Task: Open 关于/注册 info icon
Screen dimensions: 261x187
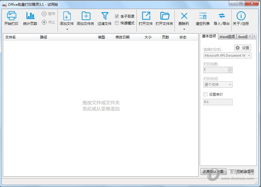Action: [241, 16]
